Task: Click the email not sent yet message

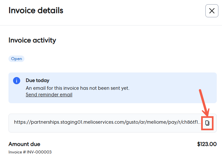Action: pyautogui.click(x=78, y=88)
